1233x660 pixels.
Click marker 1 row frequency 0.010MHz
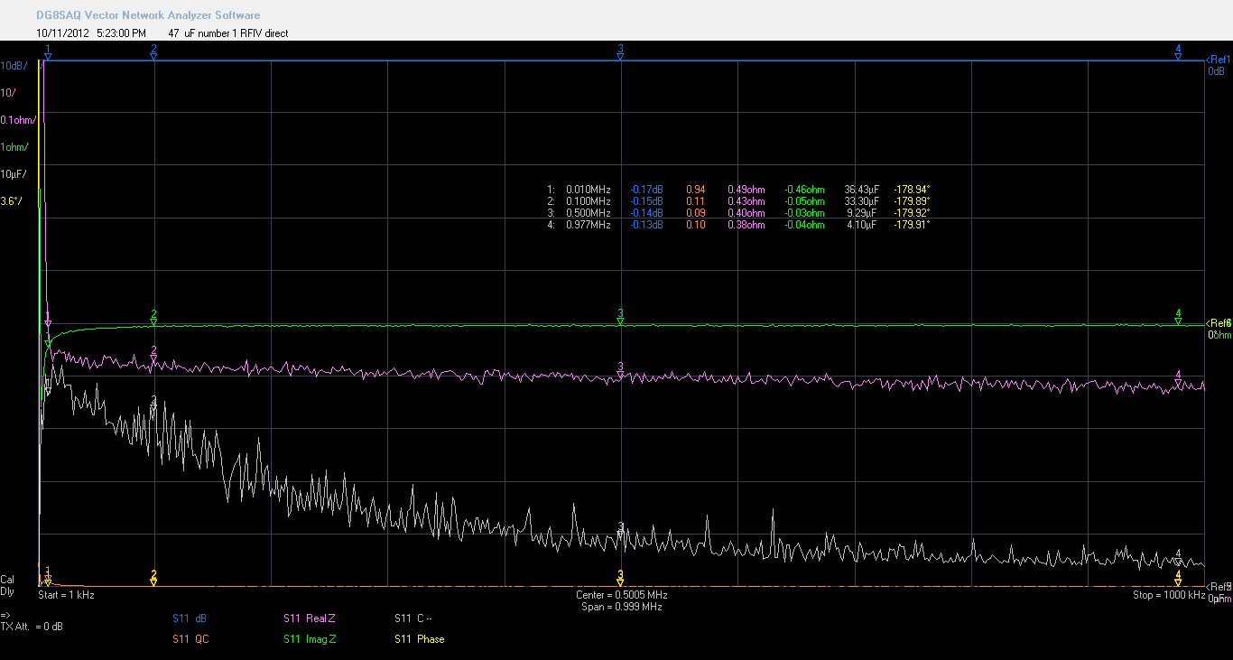click(x=589, y=190)
